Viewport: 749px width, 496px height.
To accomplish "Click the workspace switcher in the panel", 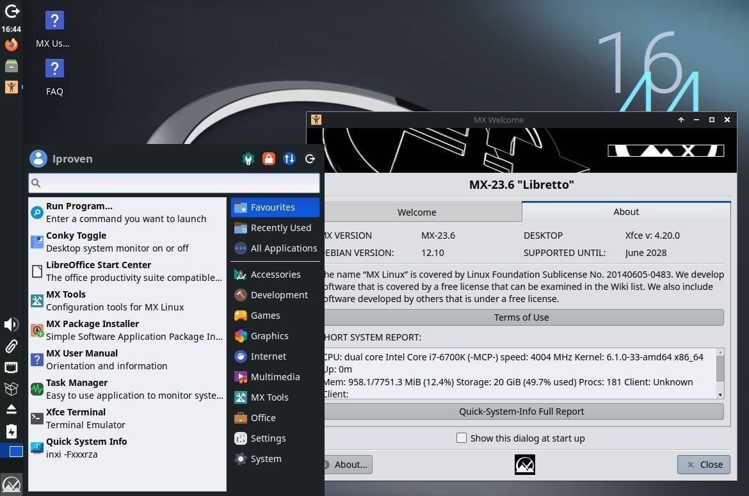I will (12, 451).
